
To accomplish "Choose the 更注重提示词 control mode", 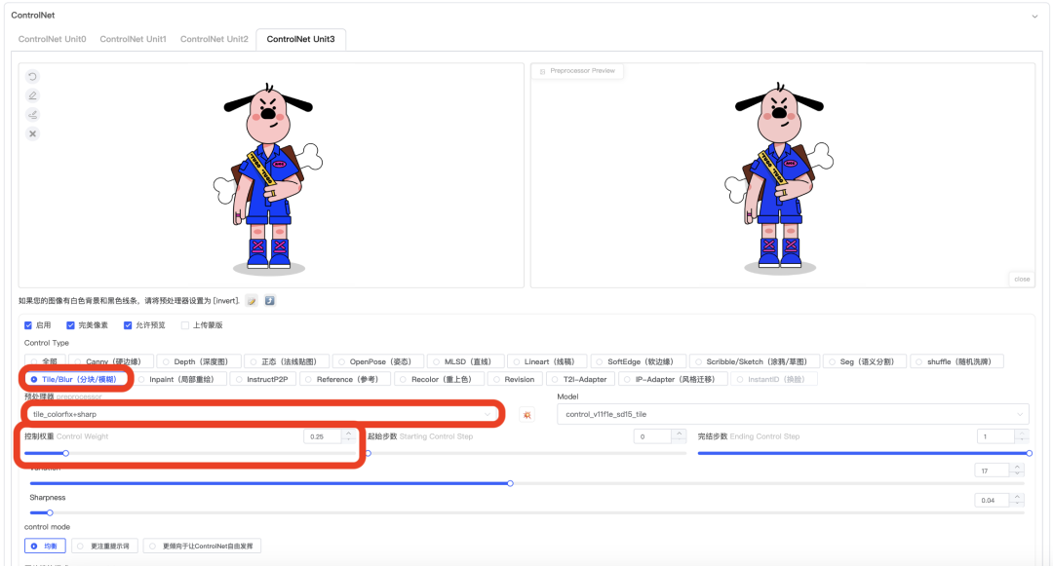I will 104,547.
